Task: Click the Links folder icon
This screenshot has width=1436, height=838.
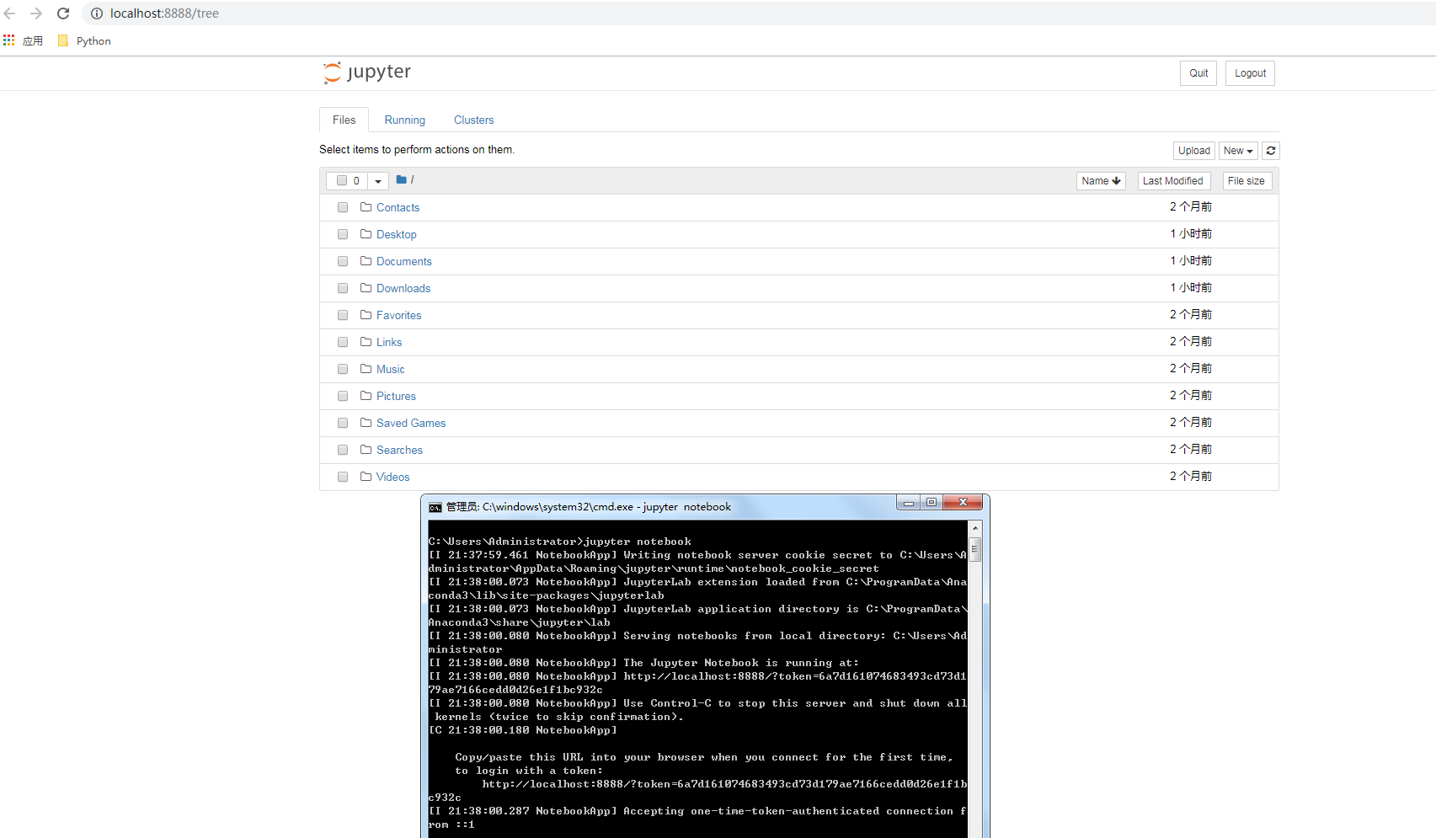Action: (366, 342)
